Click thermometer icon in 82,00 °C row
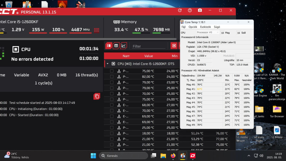The height and width of the screenshot is (161, 286). coord(119,77)
